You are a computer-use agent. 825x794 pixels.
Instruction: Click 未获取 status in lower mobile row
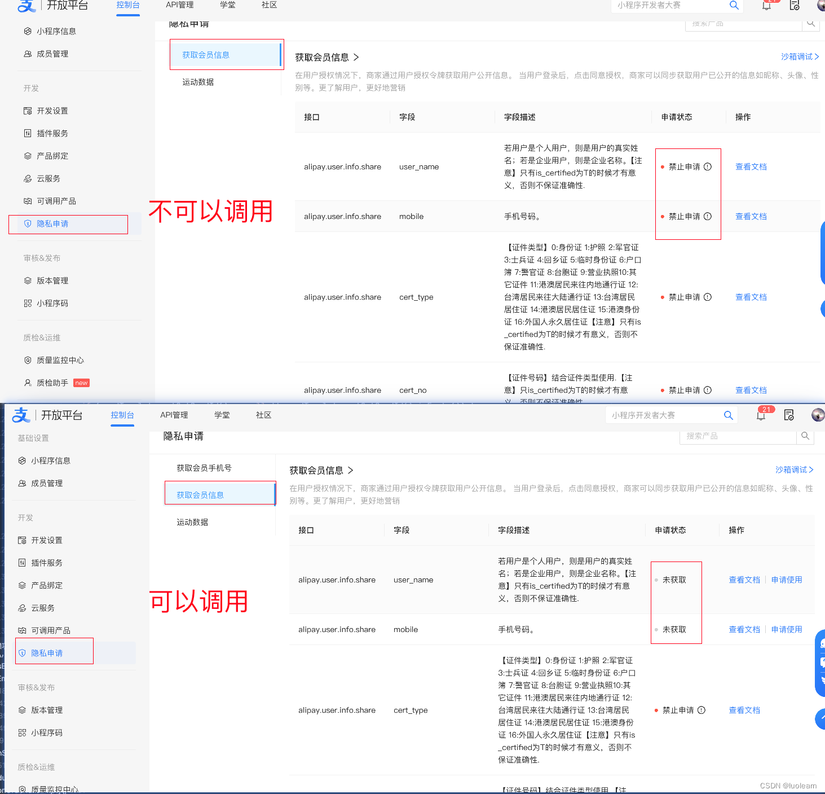point(674,629)
